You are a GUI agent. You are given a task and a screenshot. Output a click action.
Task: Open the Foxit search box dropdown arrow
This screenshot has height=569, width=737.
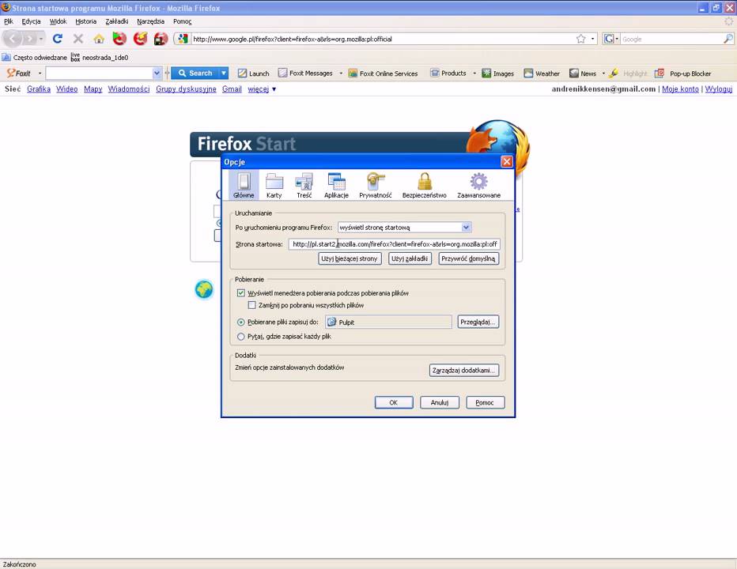[157, 73]
